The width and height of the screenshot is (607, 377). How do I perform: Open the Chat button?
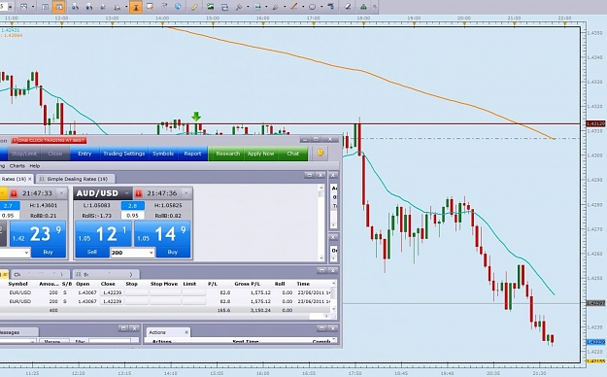pos(292,154)
